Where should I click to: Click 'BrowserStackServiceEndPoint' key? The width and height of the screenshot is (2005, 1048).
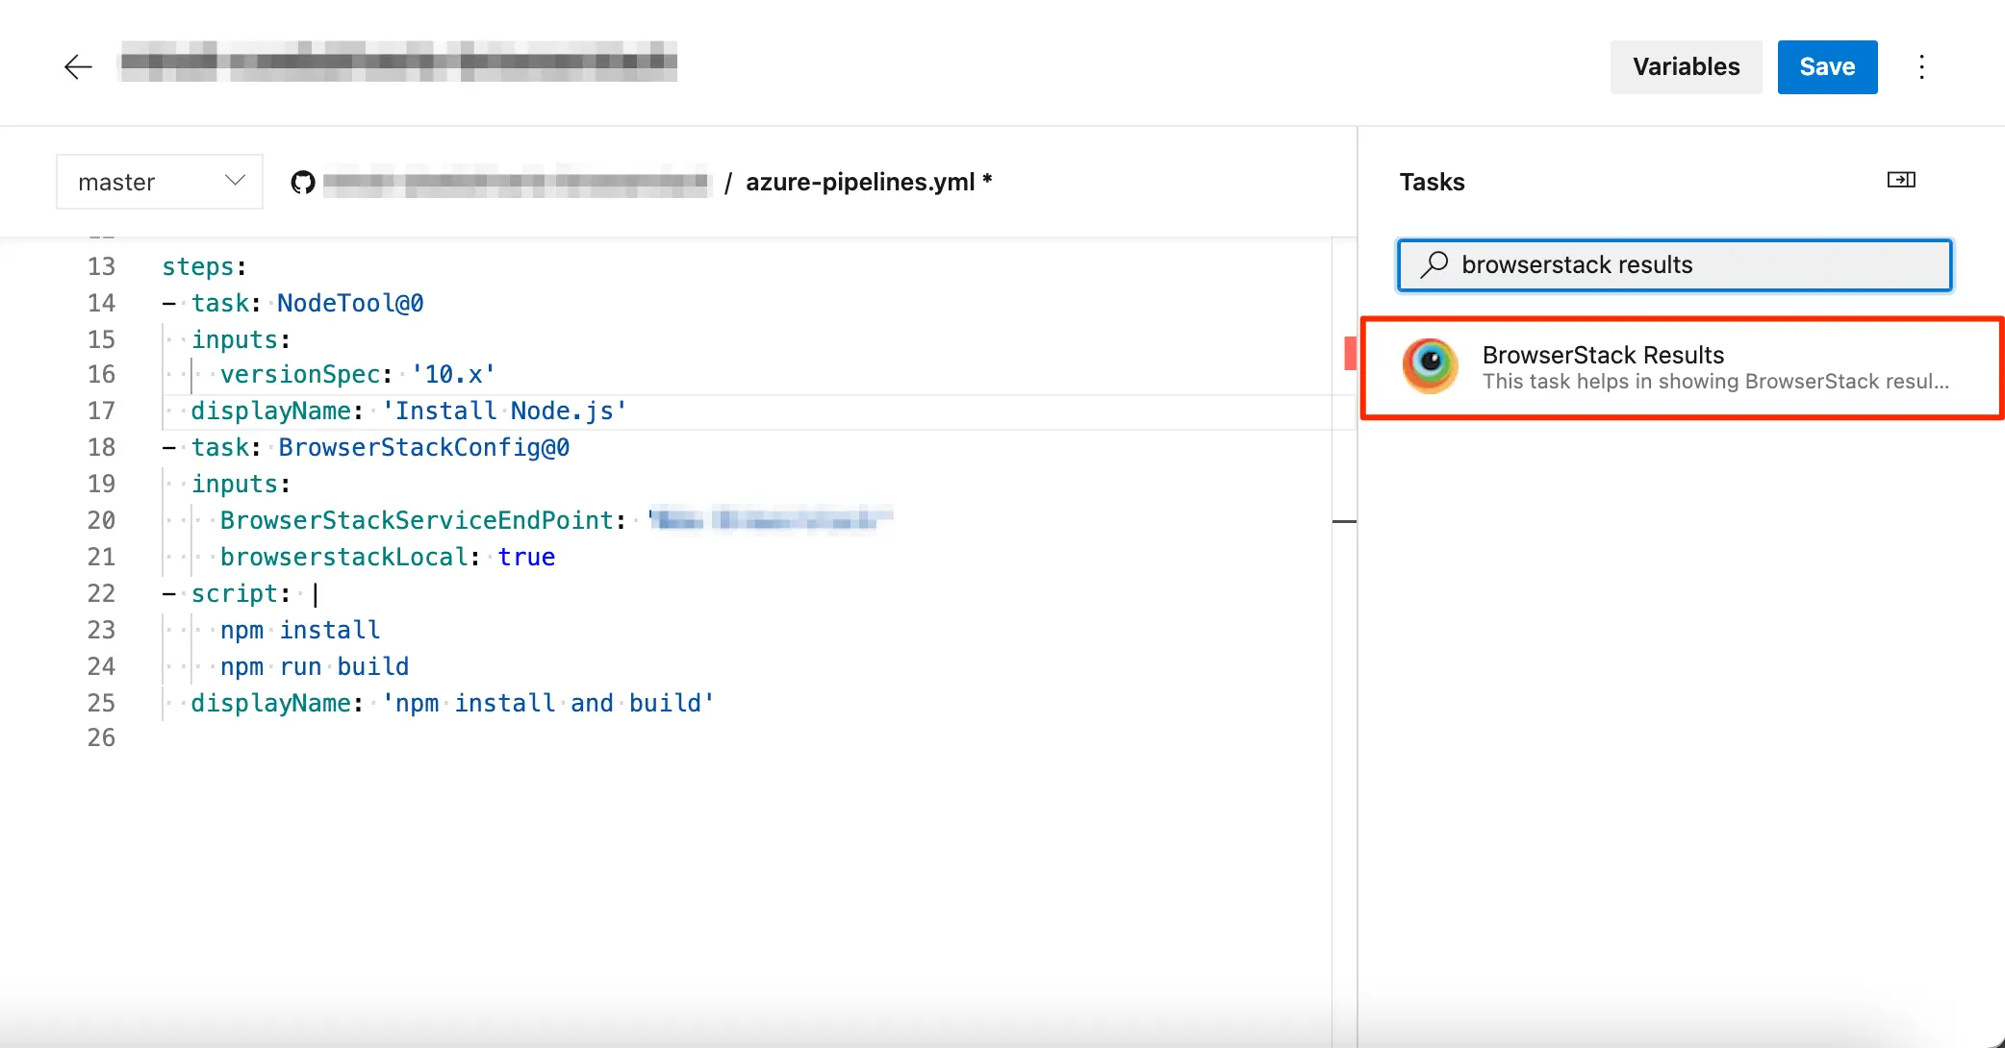click(417, 520)
